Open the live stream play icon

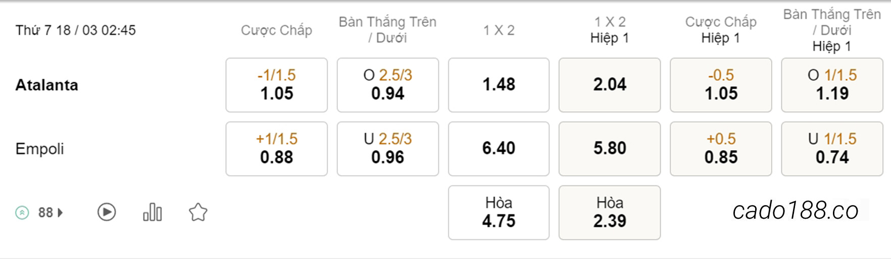tap(107, 212)
